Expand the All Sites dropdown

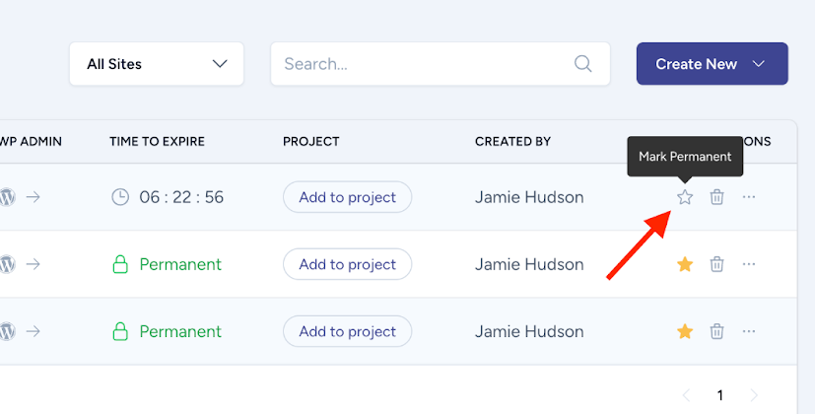coord(157,64)
